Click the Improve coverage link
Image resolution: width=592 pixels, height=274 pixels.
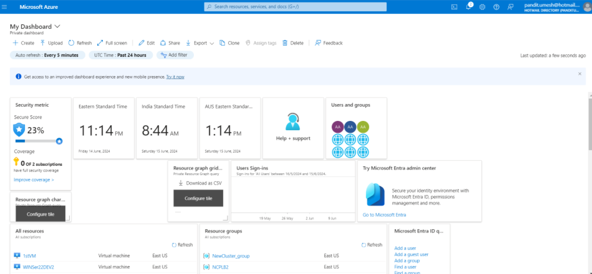click(x=34, y=180)
